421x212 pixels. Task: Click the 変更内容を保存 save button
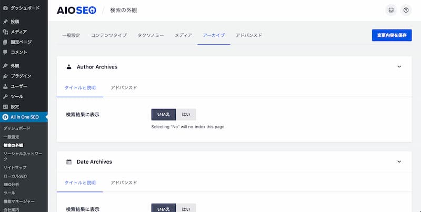[x=392, y=35]
